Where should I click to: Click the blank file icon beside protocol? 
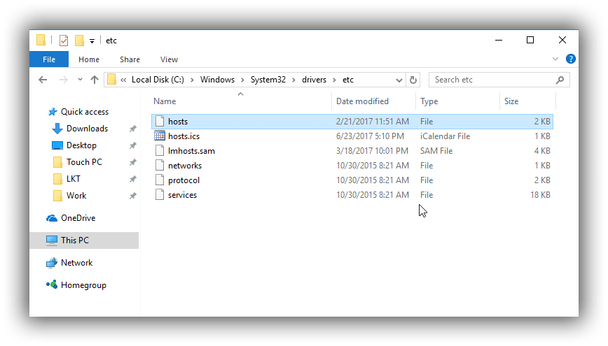click(160, 180)
